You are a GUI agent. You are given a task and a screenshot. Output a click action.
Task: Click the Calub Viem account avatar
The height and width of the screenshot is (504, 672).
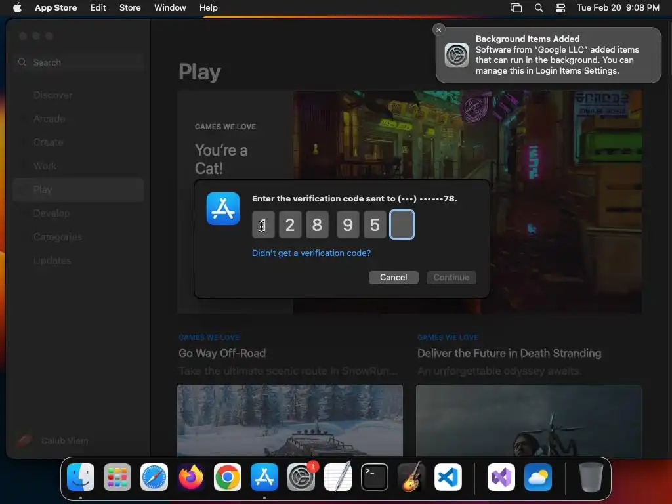tap(24, 440)
